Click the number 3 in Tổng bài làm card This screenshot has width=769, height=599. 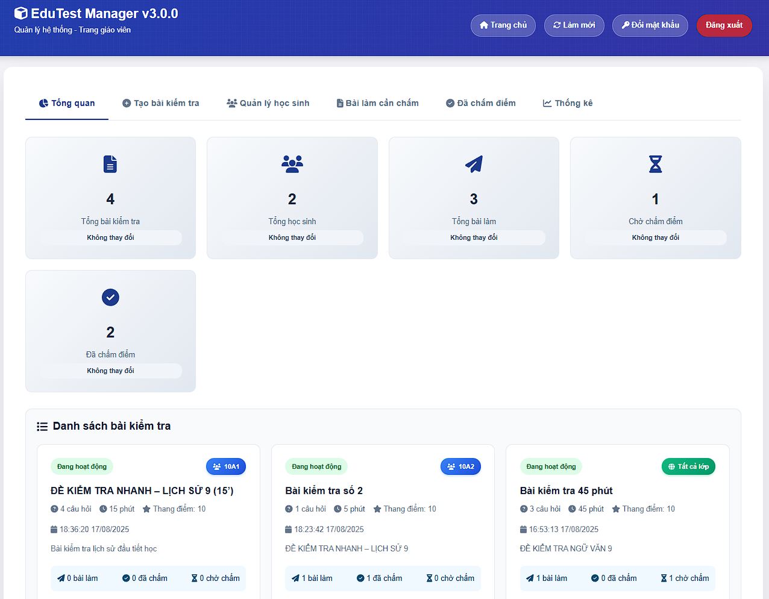(474, 199)
